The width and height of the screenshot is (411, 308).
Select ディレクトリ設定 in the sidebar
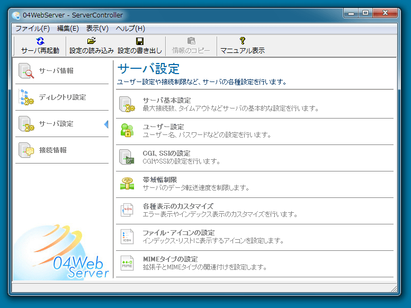(x=62, y=97)
